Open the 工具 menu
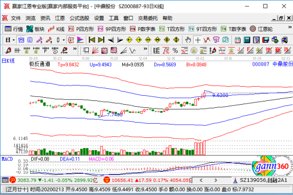The width and height of the screenshot is (293, 195). pos(114,18)
